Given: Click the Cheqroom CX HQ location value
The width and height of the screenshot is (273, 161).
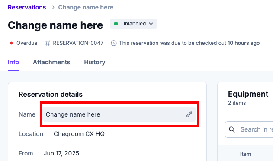Looking at the screenshot, I should [79, 134].
